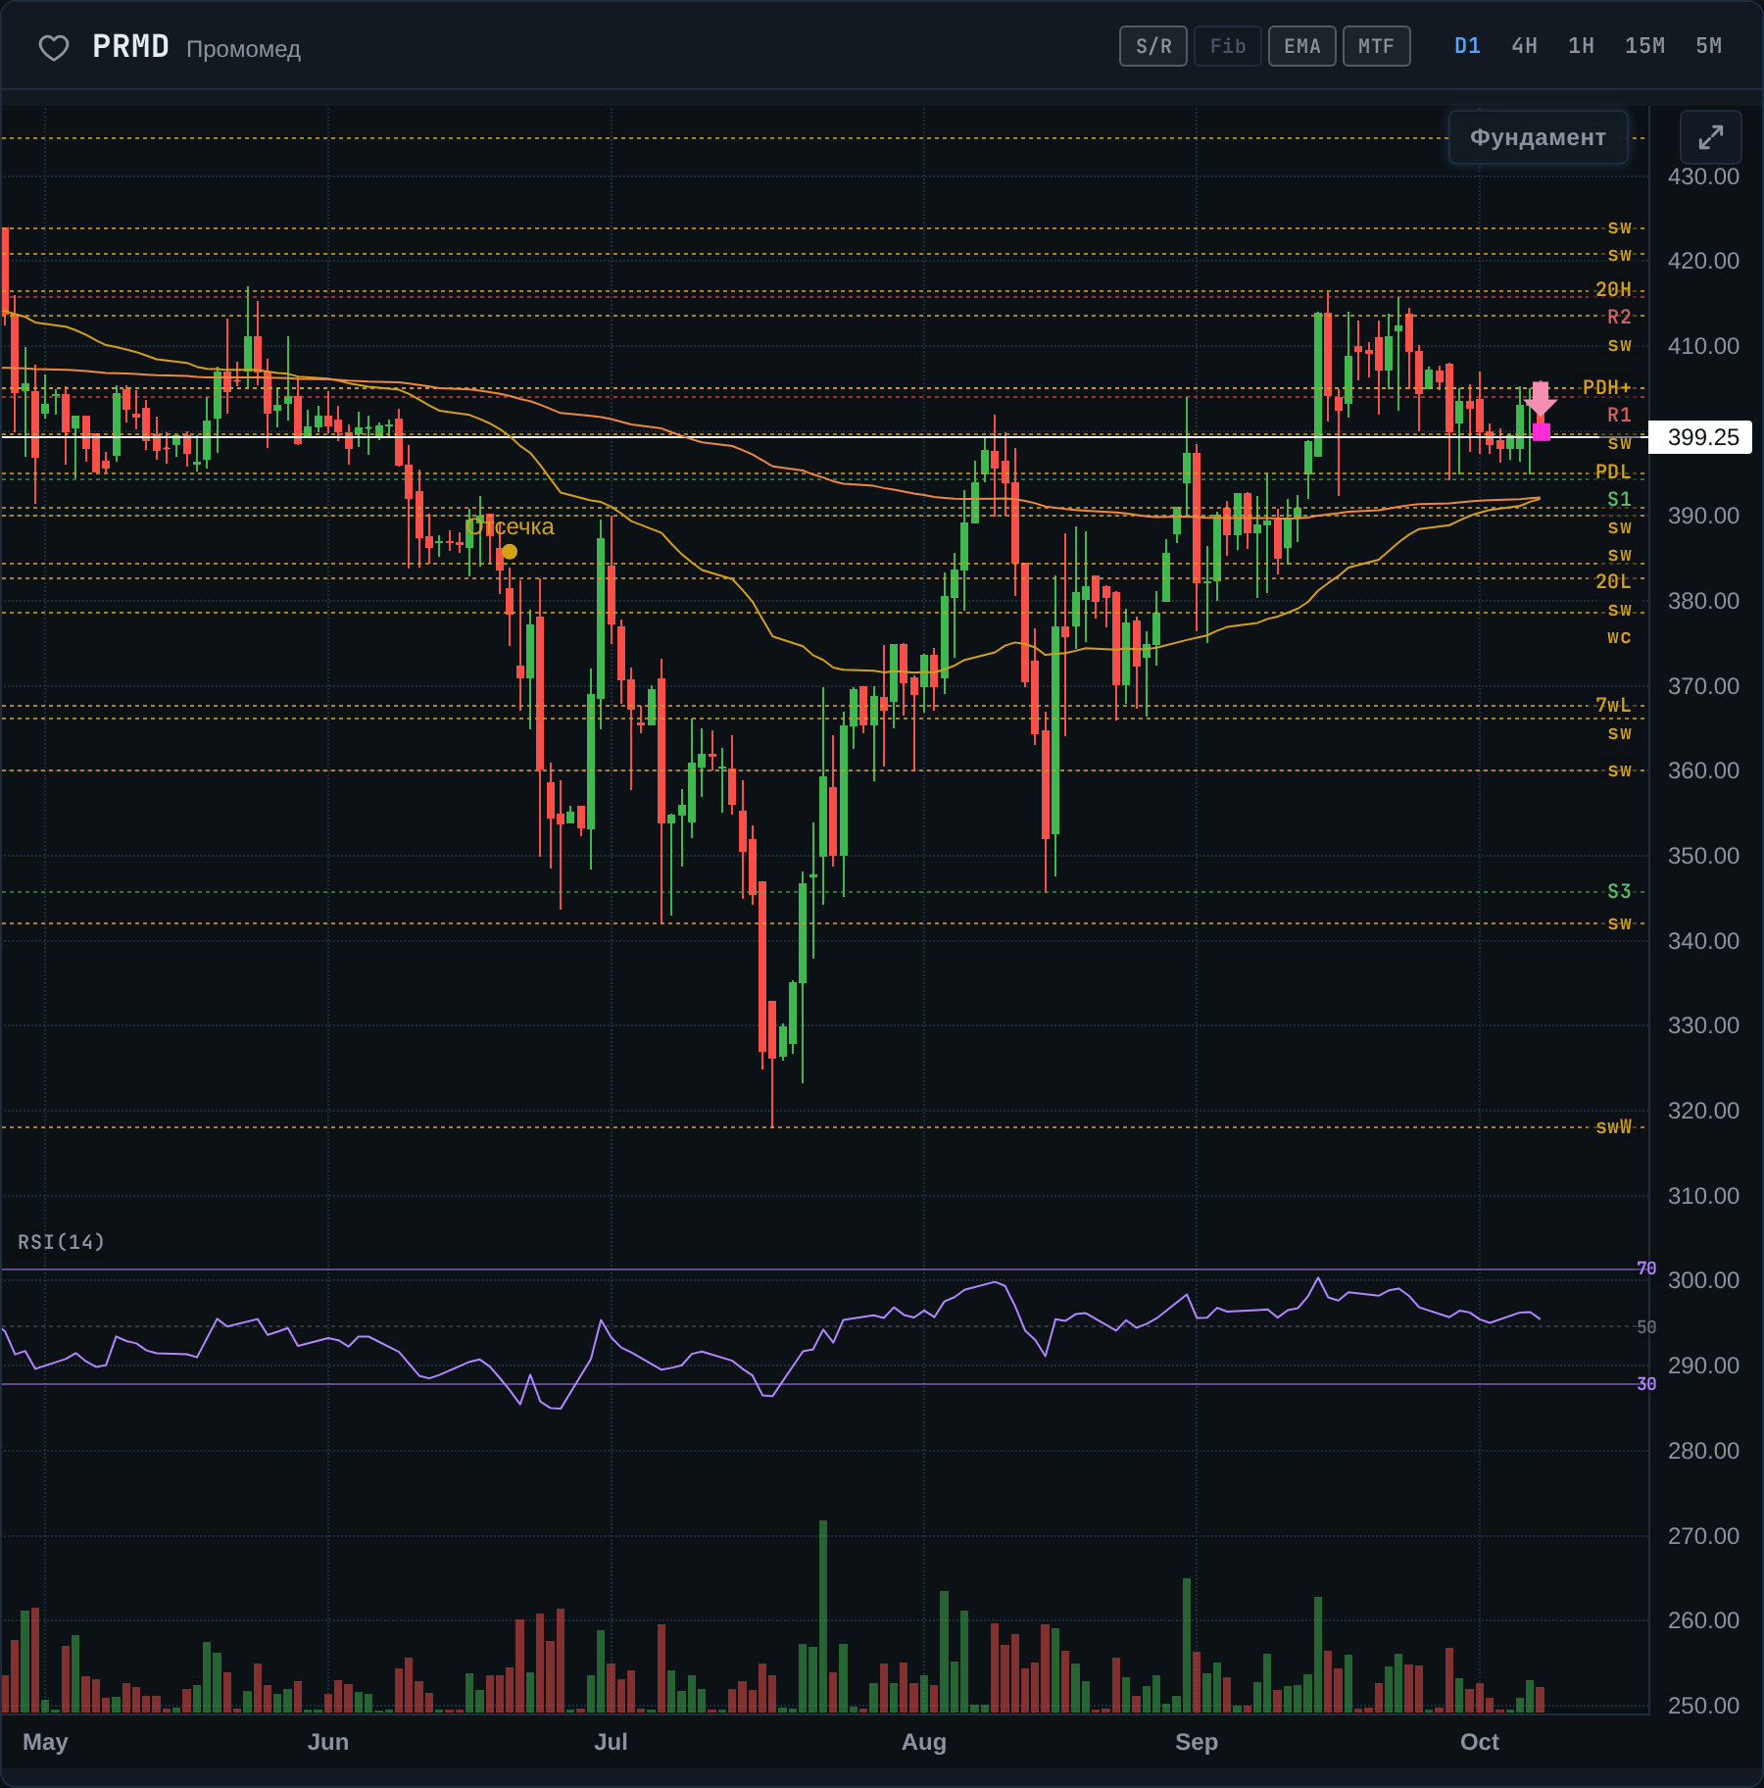
Task: Enable Fib Fibonacci overlay
Action: click(x=1228, y=46)
